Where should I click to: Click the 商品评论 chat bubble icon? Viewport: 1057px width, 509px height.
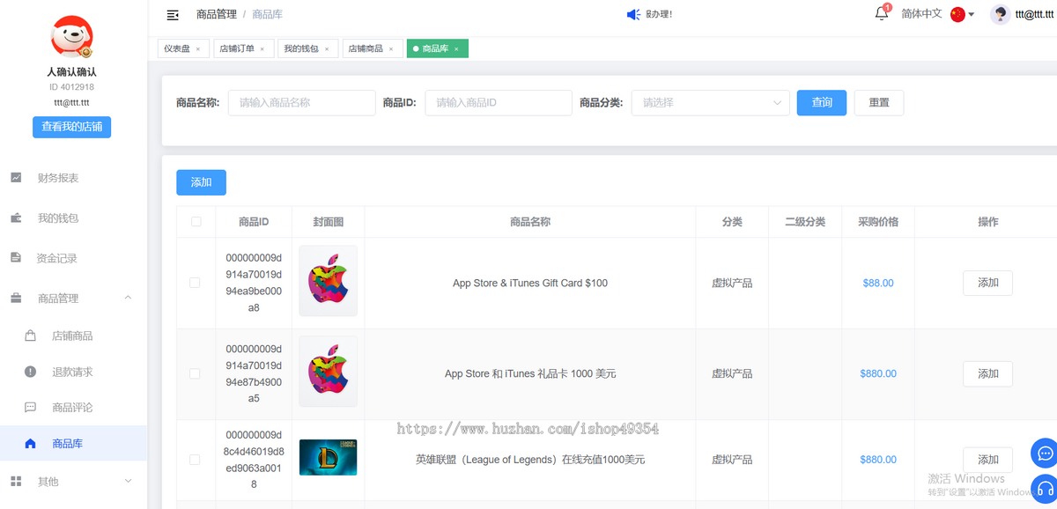point(30,408)
